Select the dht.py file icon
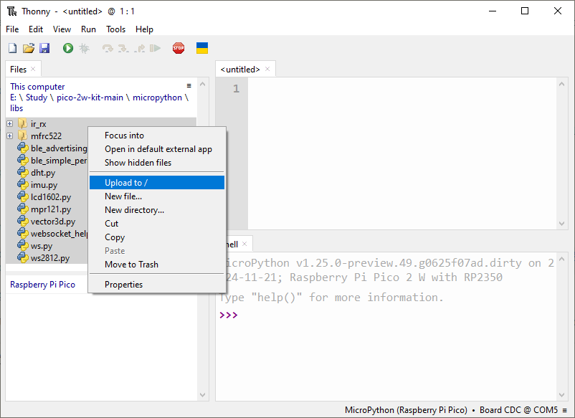Image resolution: width=575 pixels, height=418 pixels. (23, 172)
